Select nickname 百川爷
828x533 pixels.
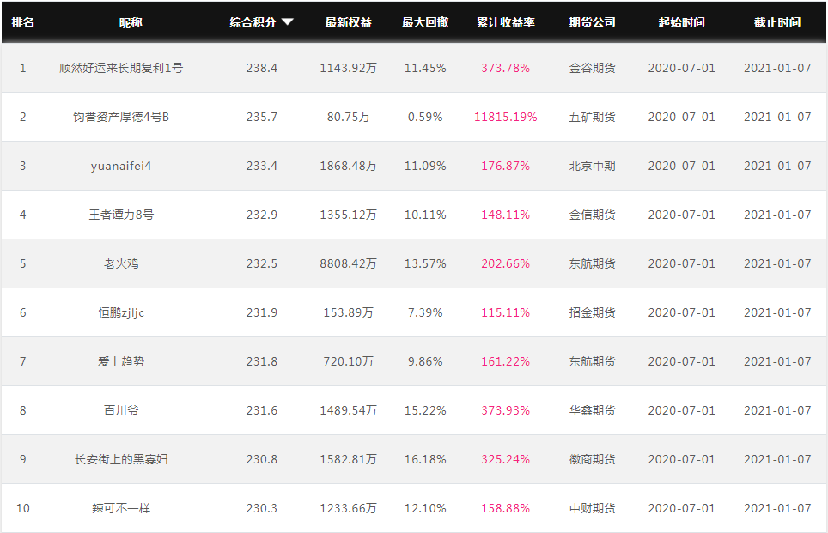coord(121,410)
